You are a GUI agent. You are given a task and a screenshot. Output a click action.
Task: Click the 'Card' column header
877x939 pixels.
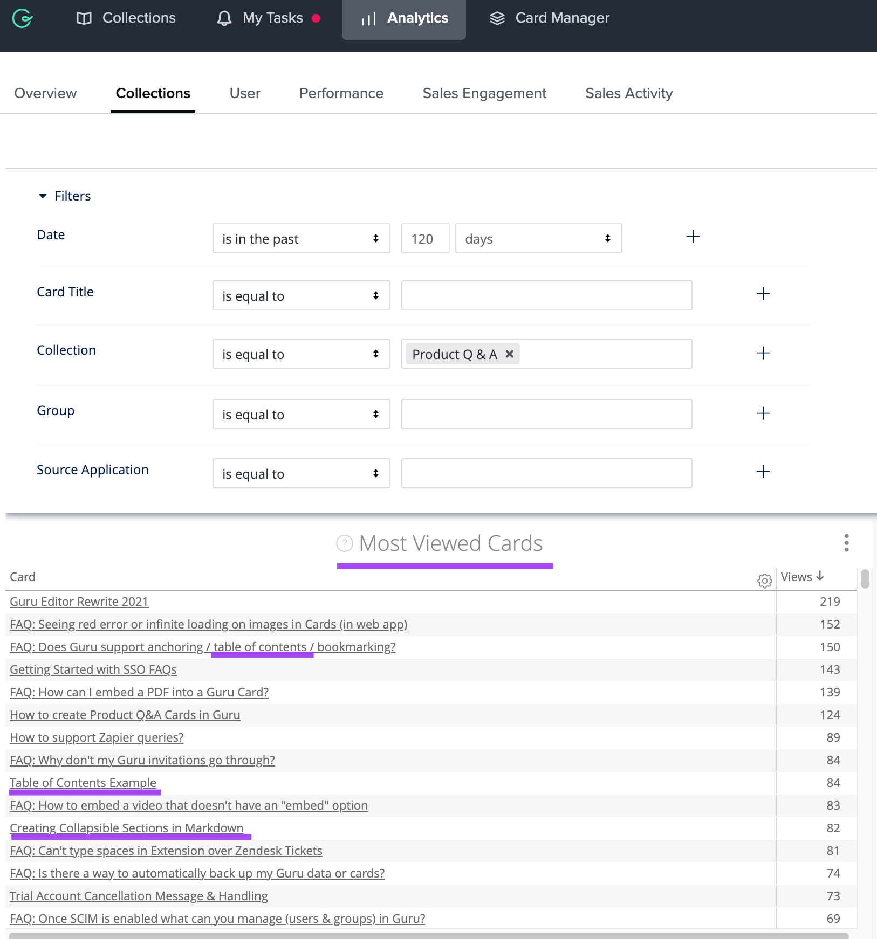(23, 577)
